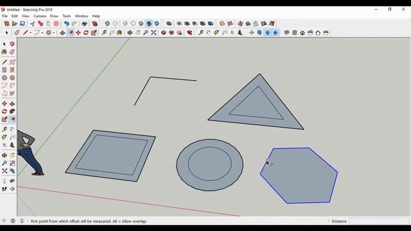Enable Shaded face style

coord(141,24)
